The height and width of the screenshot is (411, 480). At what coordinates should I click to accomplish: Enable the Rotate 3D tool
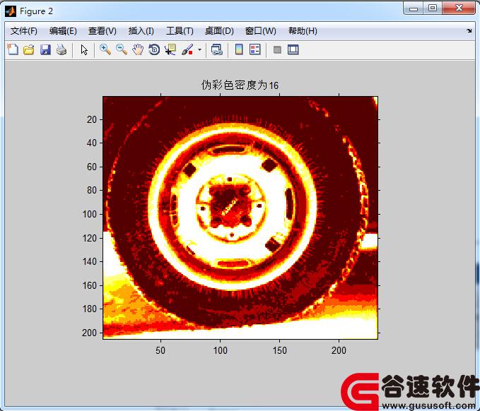[154, 49]
